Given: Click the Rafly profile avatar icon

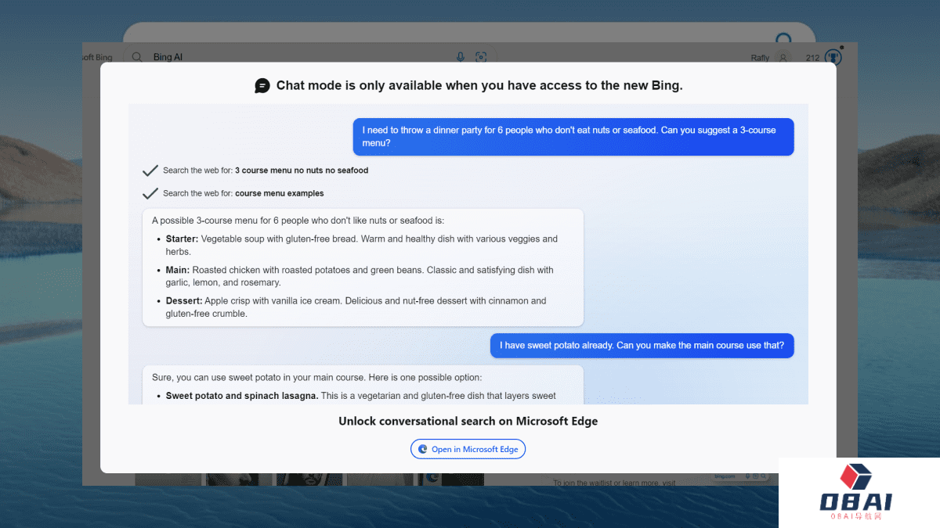Looking at the screenshot, I should (x=782, y=57).
